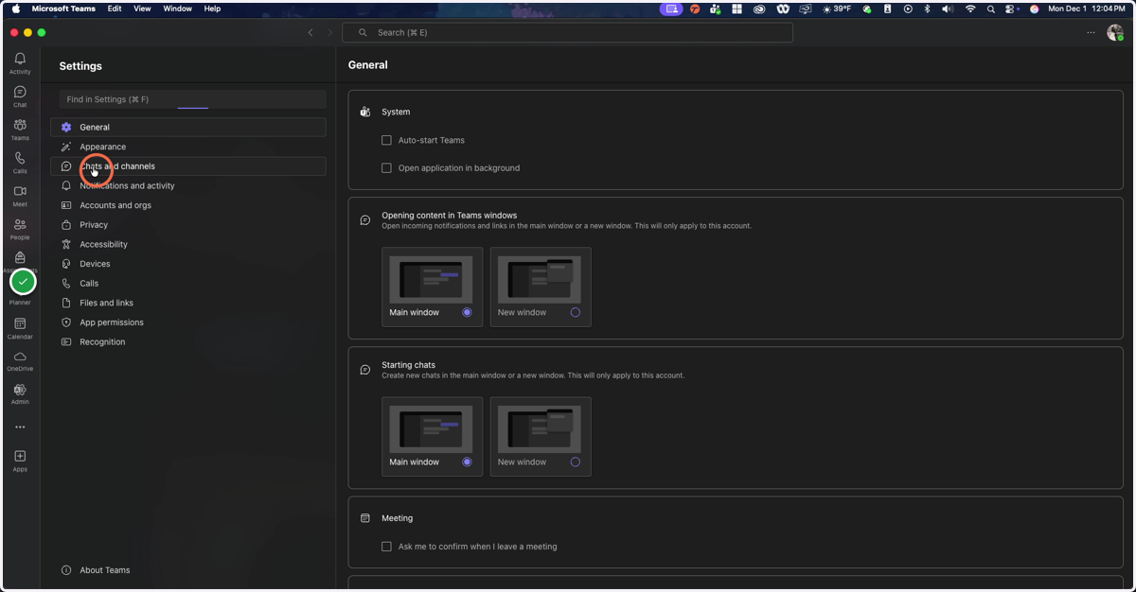Image resolution: width=1136 pixels, height=592 pixels.
Task: Open the Microsoft Teams menu
Action: (x=63, y=9)
